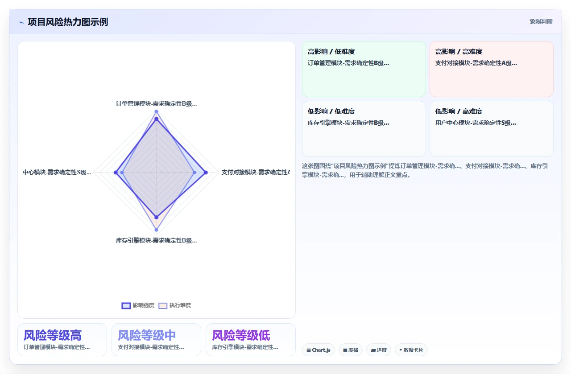This screenshot has width=571, height=374.
Task: Click radar top axis label 订单管理模块-需求确定性B级...
Action: 156,103
